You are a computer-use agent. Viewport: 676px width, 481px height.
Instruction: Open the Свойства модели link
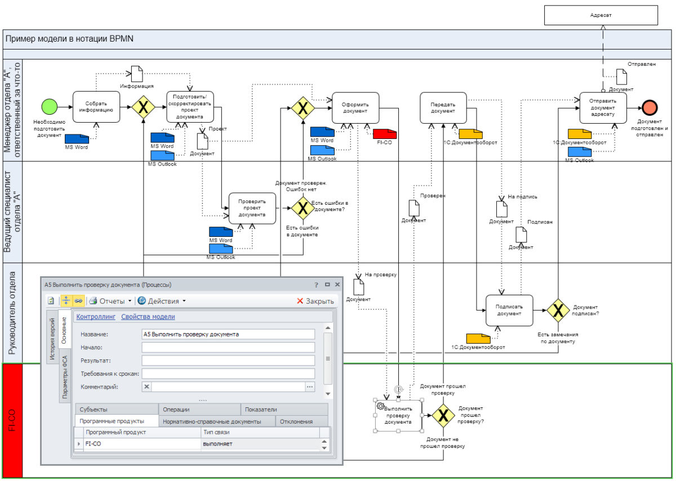[148, 317]
